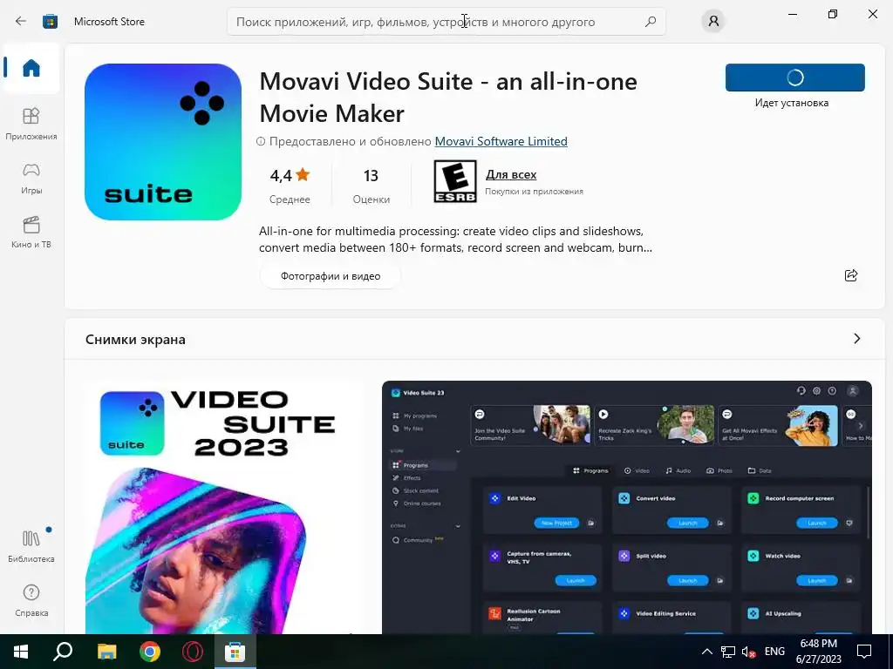Click the Идет установка status text

[792, 103]
